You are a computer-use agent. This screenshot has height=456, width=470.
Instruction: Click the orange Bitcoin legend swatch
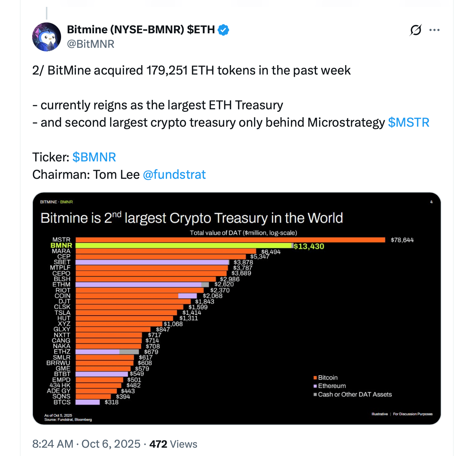(315, 378)
